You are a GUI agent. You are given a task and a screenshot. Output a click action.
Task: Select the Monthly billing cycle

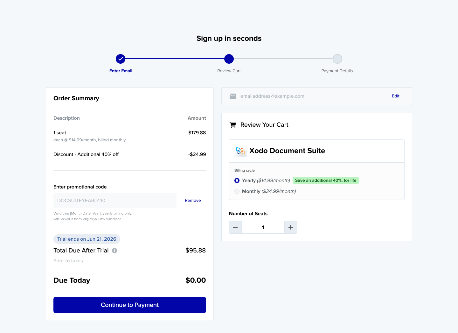pos(237,191)
